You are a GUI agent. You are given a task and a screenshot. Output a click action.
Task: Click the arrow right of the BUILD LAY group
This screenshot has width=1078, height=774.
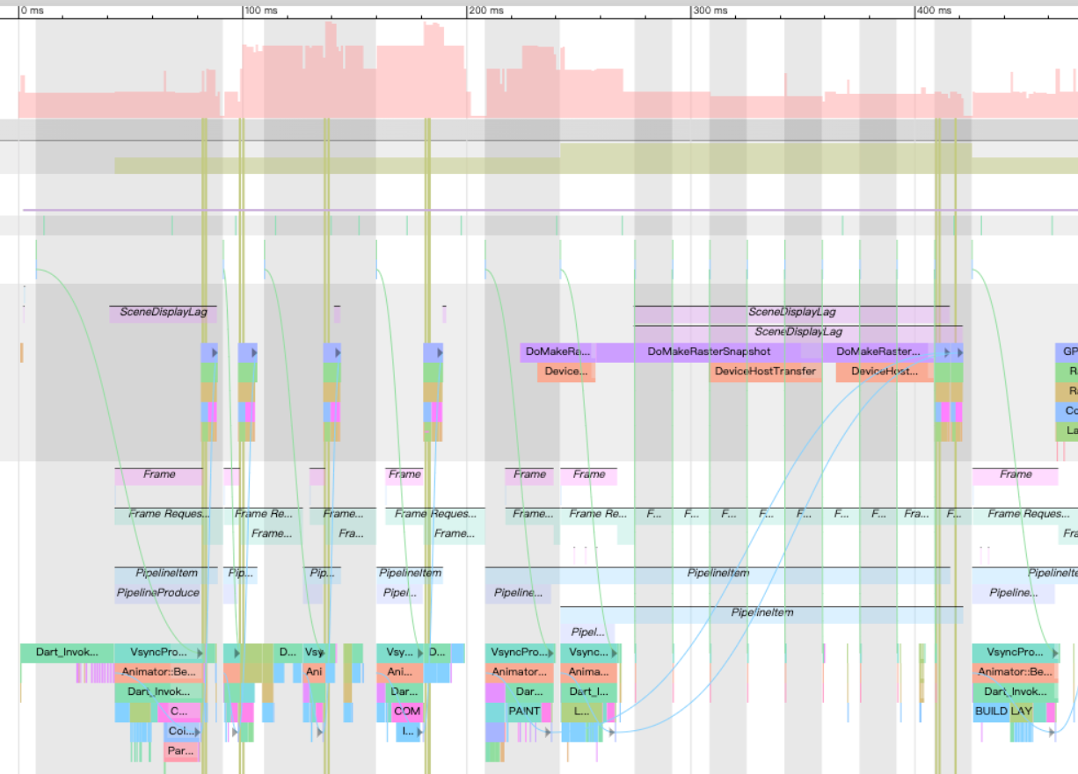click(1053, 732)
